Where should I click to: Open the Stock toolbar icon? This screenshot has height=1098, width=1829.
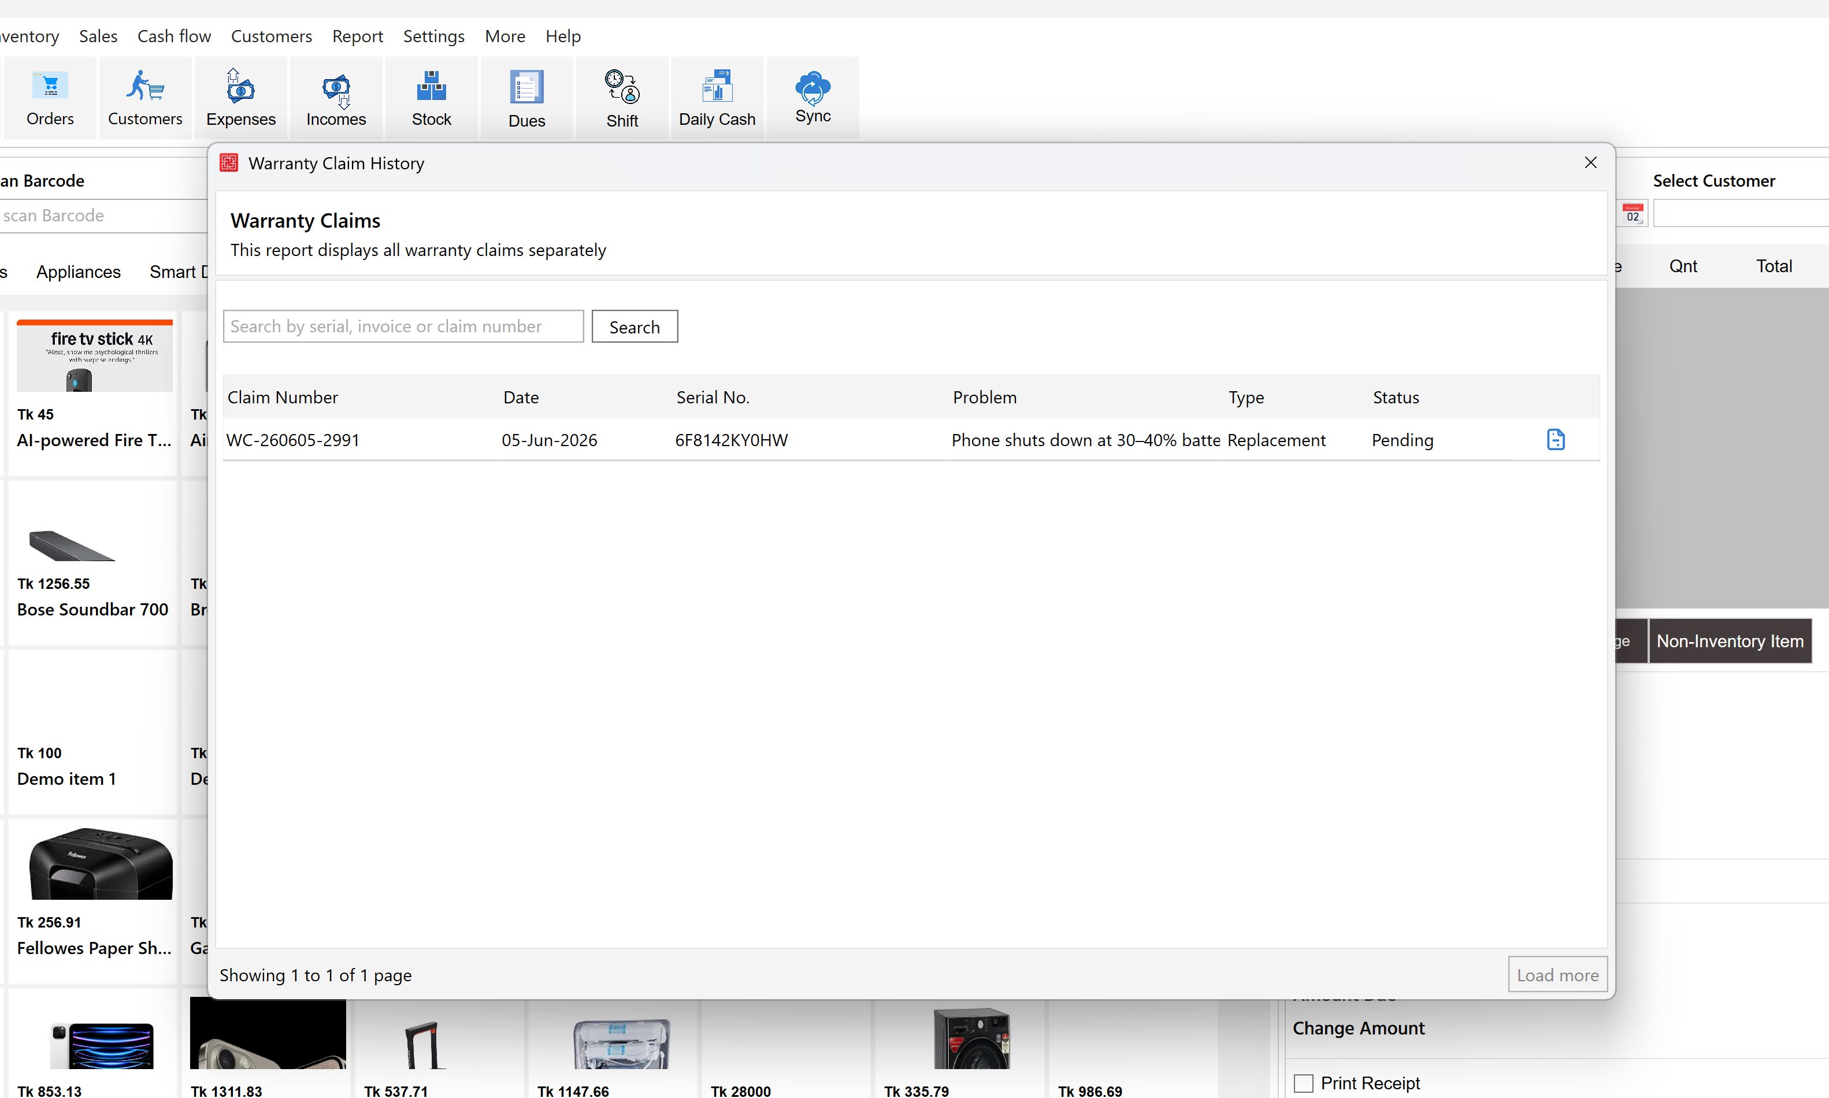tap(431, 98)
